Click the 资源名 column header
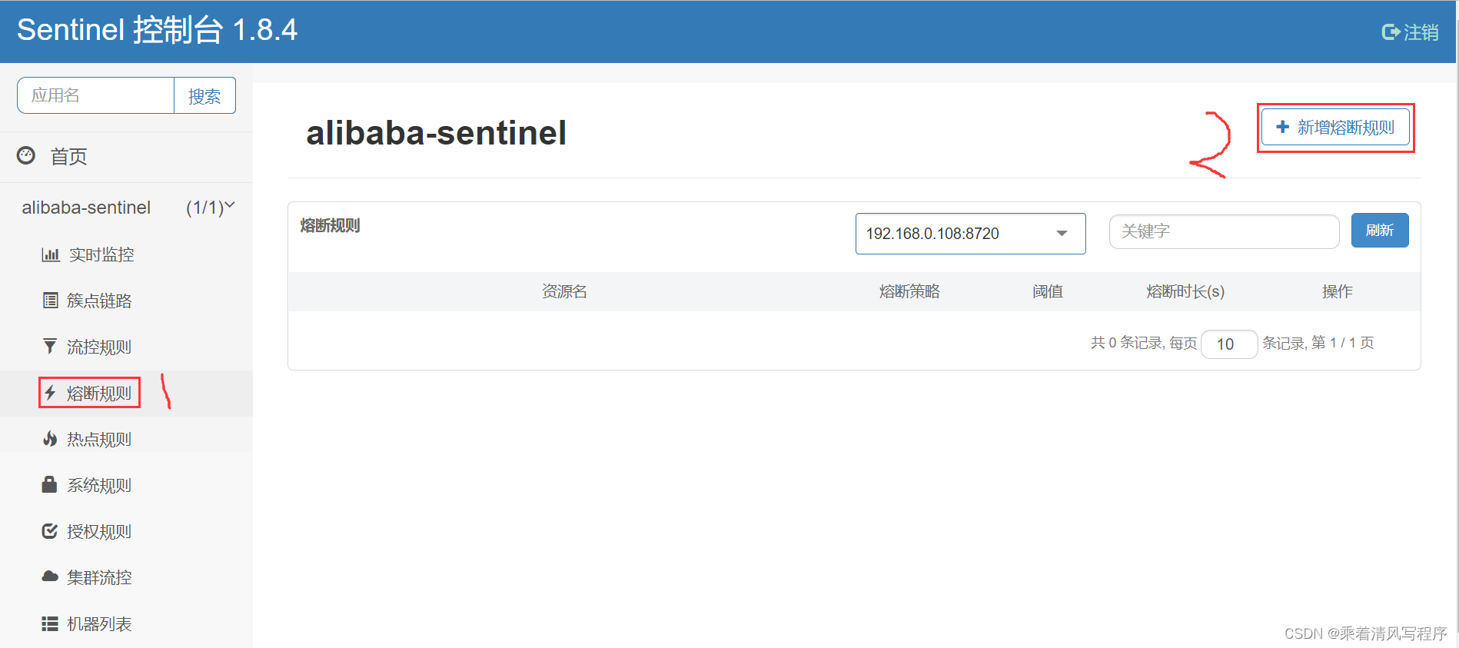Image resolution: width=1459 pixels, height=648 pixels. pos(564,291)
